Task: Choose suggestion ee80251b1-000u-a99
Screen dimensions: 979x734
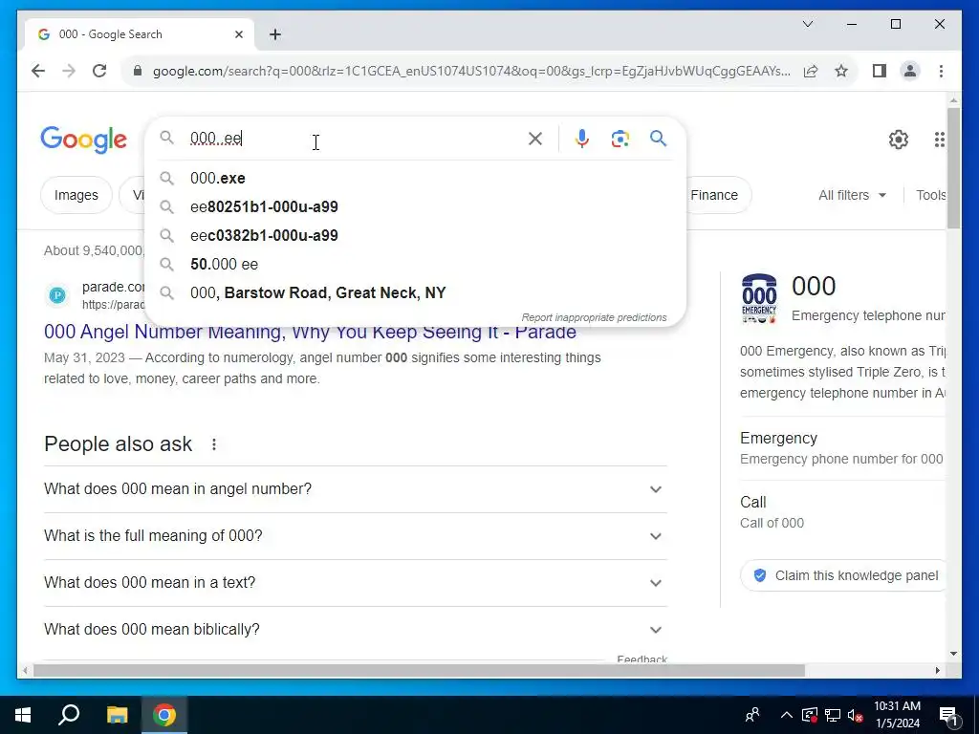Action: point(415,206)
